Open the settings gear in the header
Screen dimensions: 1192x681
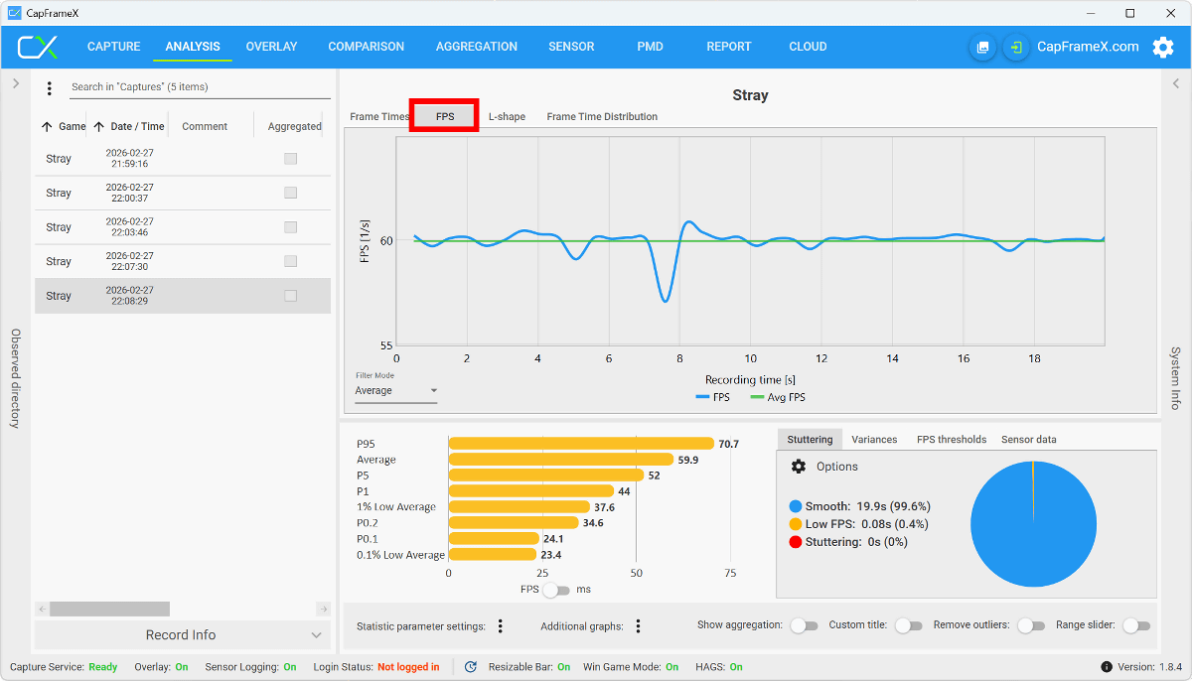(x=1162, y=47)
